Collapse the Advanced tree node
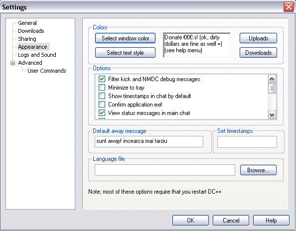Image resolution: width=296 pixels, height=231 pixels. 12,63
